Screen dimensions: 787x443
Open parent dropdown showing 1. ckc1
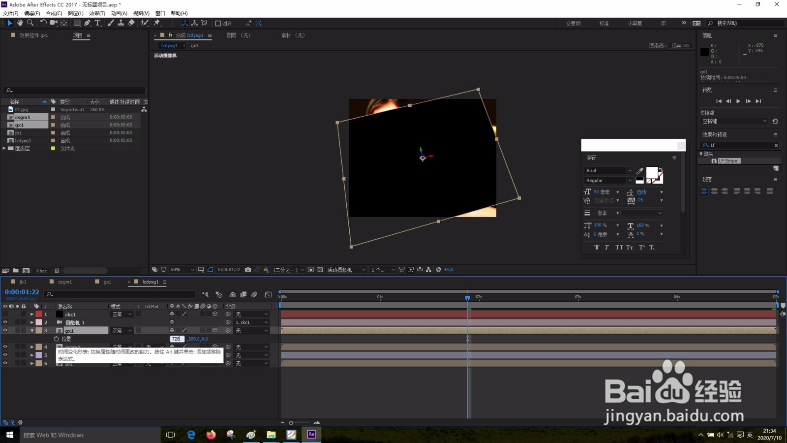click(252, 322)
